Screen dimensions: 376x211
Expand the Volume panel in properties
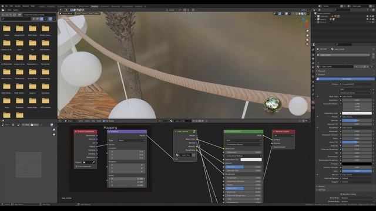tap(321, 186)
